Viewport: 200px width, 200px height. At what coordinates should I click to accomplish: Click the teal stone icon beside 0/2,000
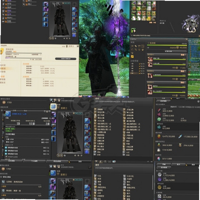click(159, 127)
